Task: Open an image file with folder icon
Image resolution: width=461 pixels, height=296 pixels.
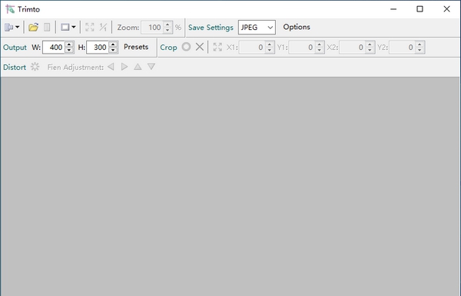Action: tap(33, 28)
